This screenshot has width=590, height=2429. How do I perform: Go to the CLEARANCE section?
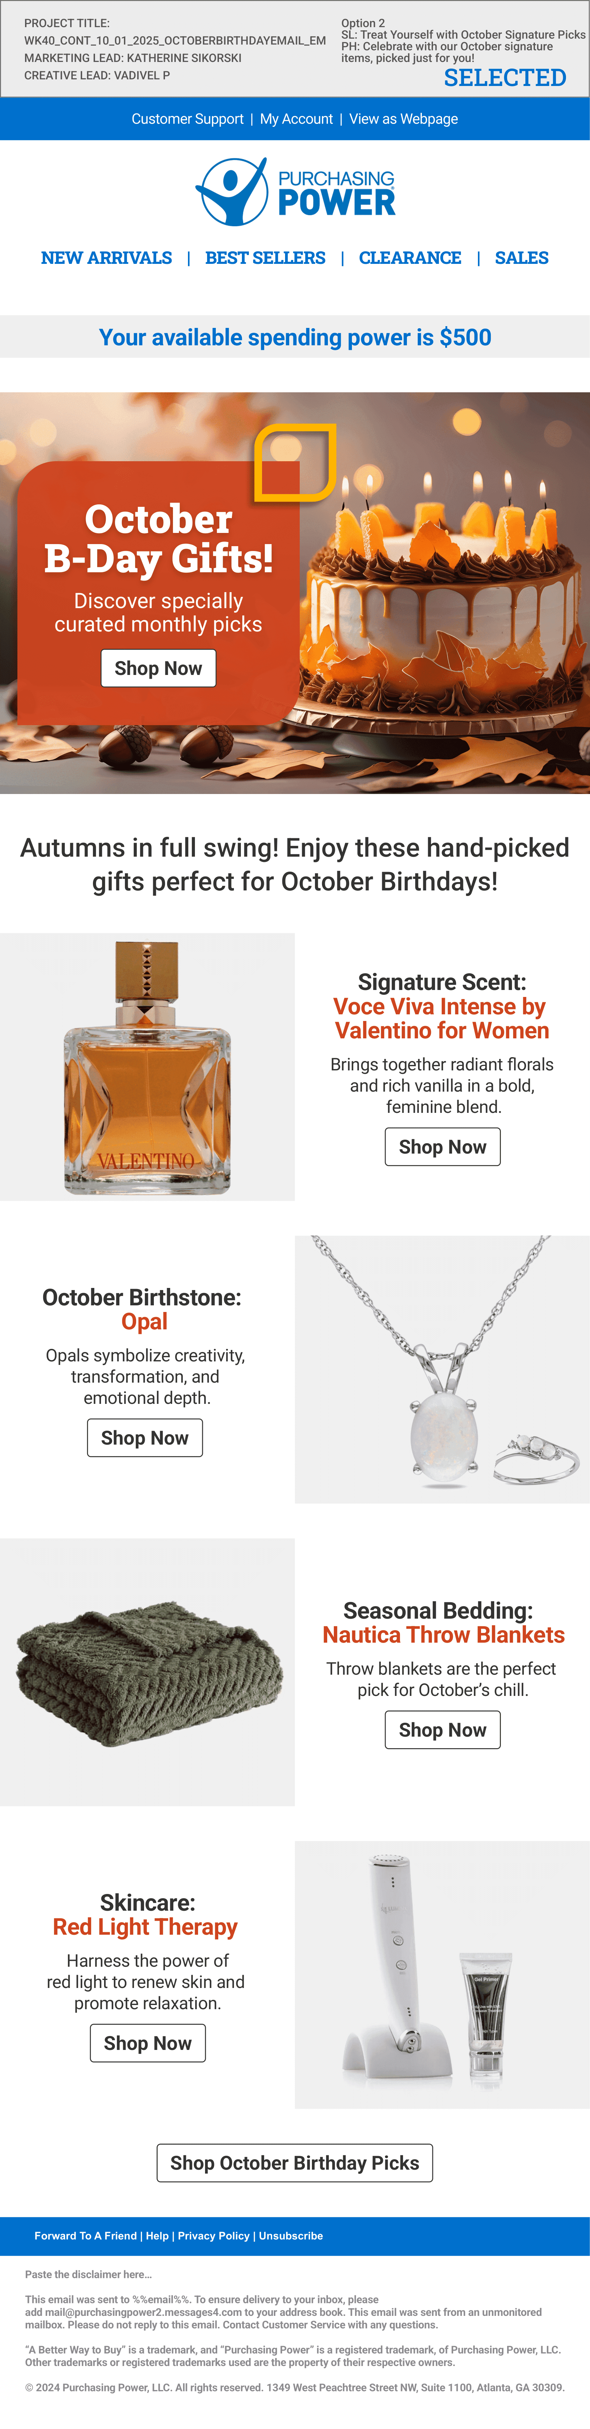[x=410, y=258]
